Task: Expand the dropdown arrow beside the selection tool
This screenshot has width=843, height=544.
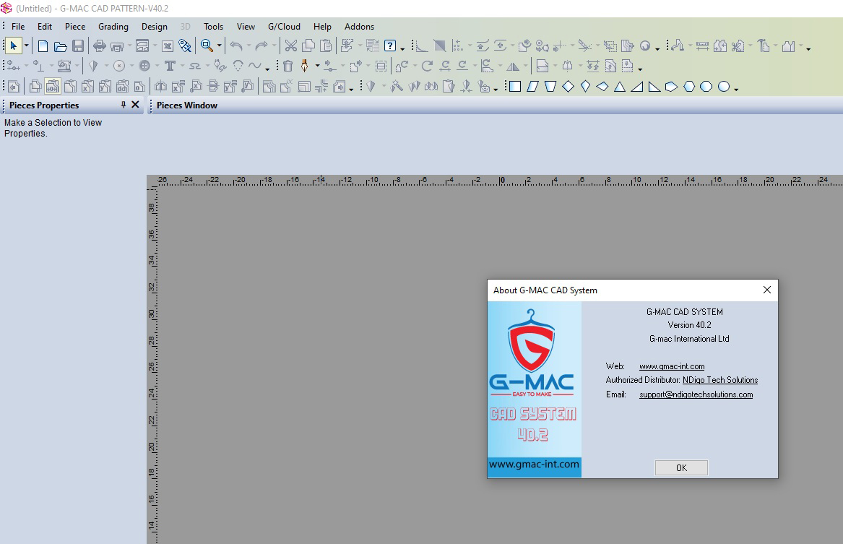Action: (27, 46)
